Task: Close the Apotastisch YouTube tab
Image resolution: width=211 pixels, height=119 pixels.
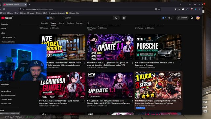Action: click(x=25, y=5)
